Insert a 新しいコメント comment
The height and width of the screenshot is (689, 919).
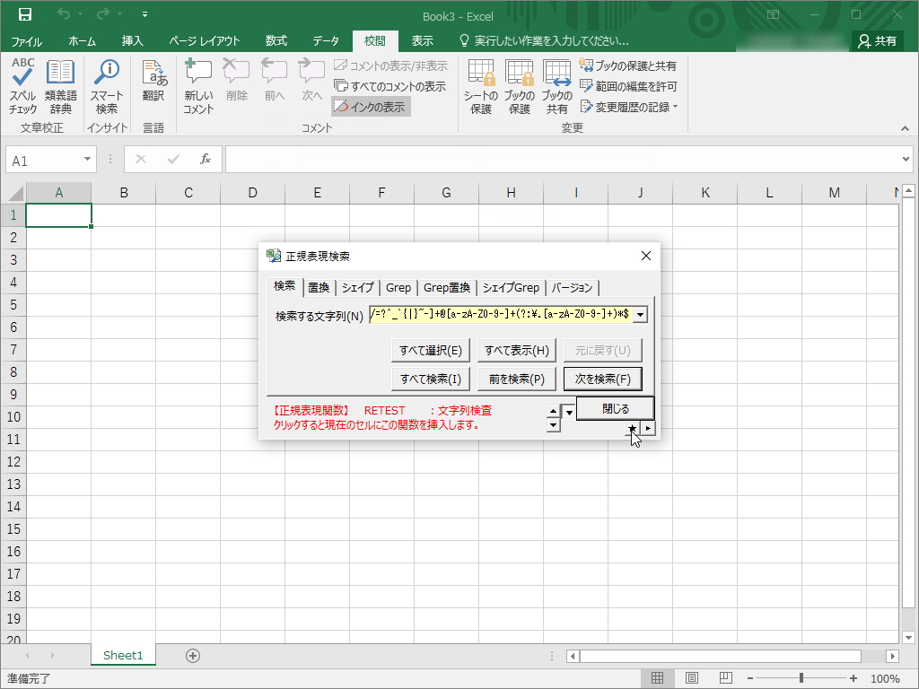pyautogui.click(x=198, y=85)
